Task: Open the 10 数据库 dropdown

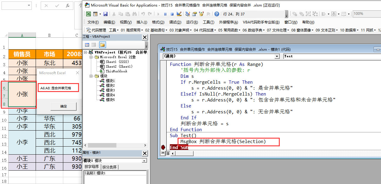Action: pos(350,30)
